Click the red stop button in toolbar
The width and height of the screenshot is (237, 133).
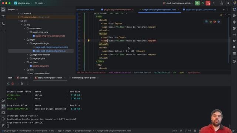208,3
